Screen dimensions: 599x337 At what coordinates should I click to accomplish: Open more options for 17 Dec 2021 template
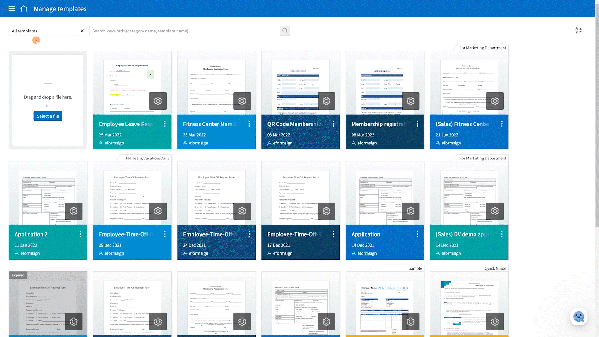(x=333, y=234)
